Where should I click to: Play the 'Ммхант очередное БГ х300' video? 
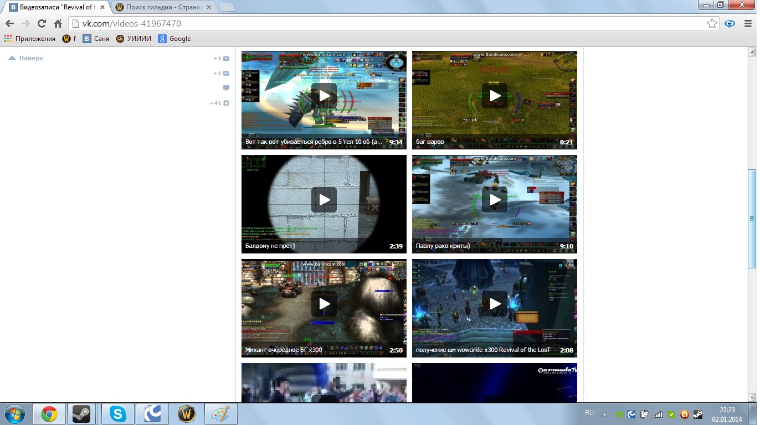click(324, 304)
